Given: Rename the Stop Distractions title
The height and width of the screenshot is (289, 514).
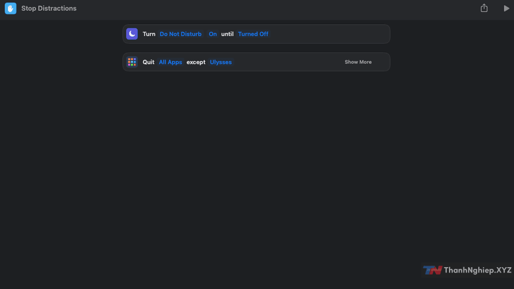Looking at the screenshot, I should tap(49, 9).
